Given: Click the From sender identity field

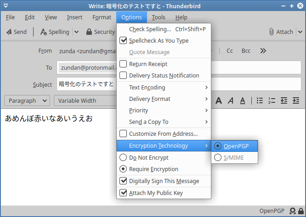Looking at the screenshot, I should point(87,51).
